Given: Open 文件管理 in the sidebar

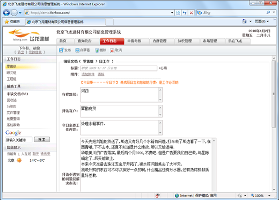Looking at the screenshot, I should pyautogui.click(x=13, y=112).
